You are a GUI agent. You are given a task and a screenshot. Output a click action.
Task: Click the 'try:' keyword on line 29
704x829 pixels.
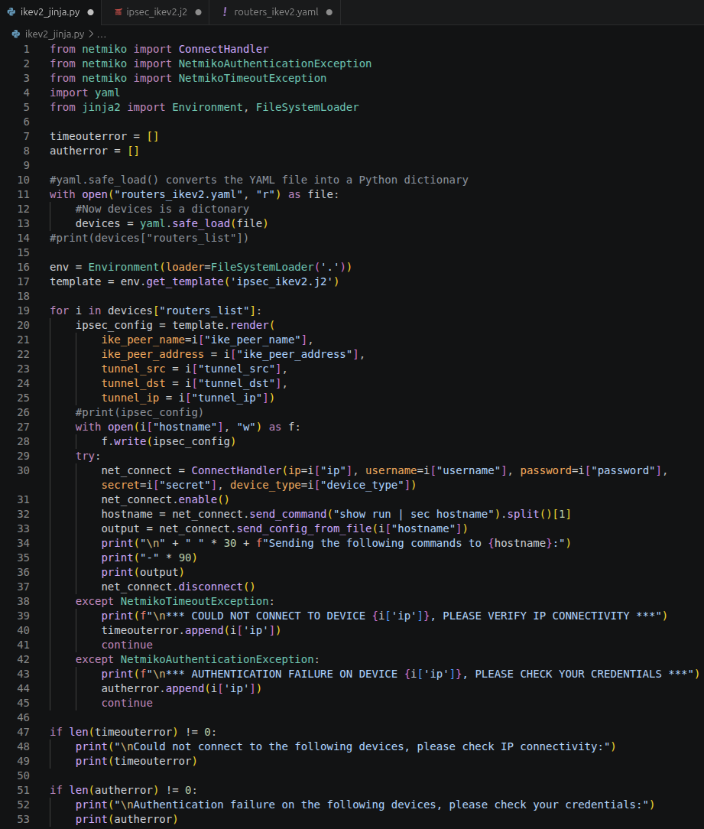pos(88,457)
